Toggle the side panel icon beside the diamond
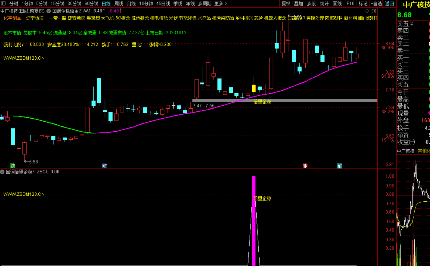 click(374, 11)
